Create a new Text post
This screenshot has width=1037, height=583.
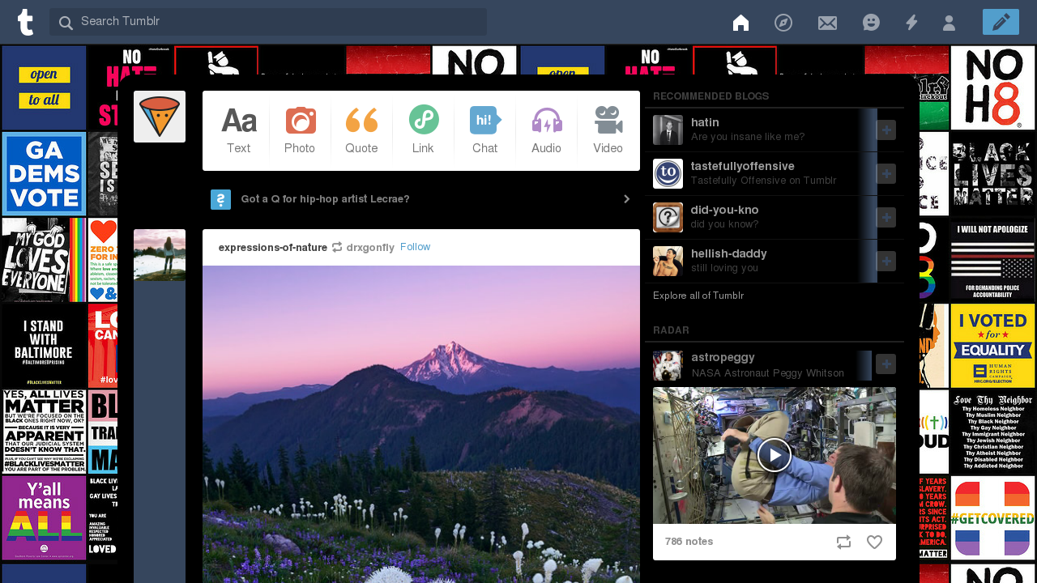click(238, 130)
